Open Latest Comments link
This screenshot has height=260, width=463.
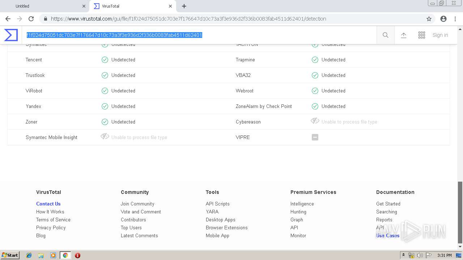coord(139,235)
